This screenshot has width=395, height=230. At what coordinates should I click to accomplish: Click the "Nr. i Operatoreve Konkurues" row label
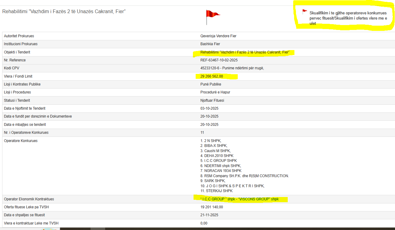click(26, 133)
